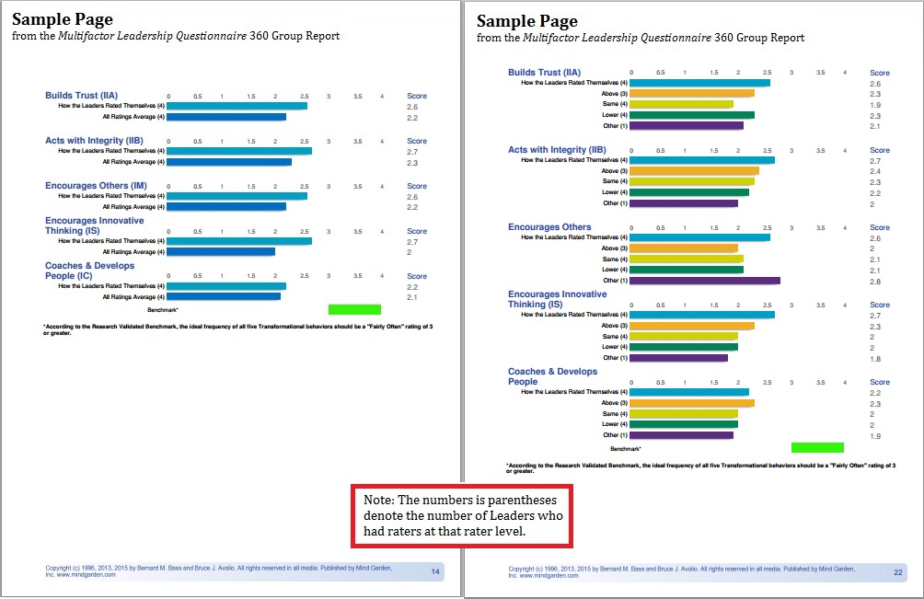Click the Sample Page title on page 14

click(x=61, y=20)
